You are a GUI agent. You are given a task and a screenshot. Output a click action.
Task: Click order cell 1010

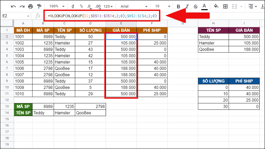23,94
